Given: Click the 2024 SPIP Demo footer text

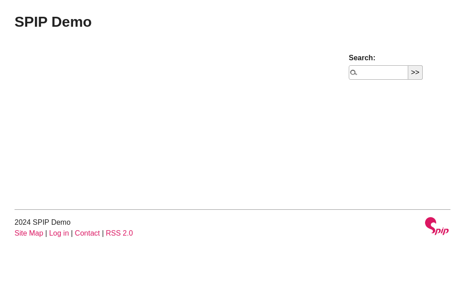Looking at the screenshot, I should 42,222.
